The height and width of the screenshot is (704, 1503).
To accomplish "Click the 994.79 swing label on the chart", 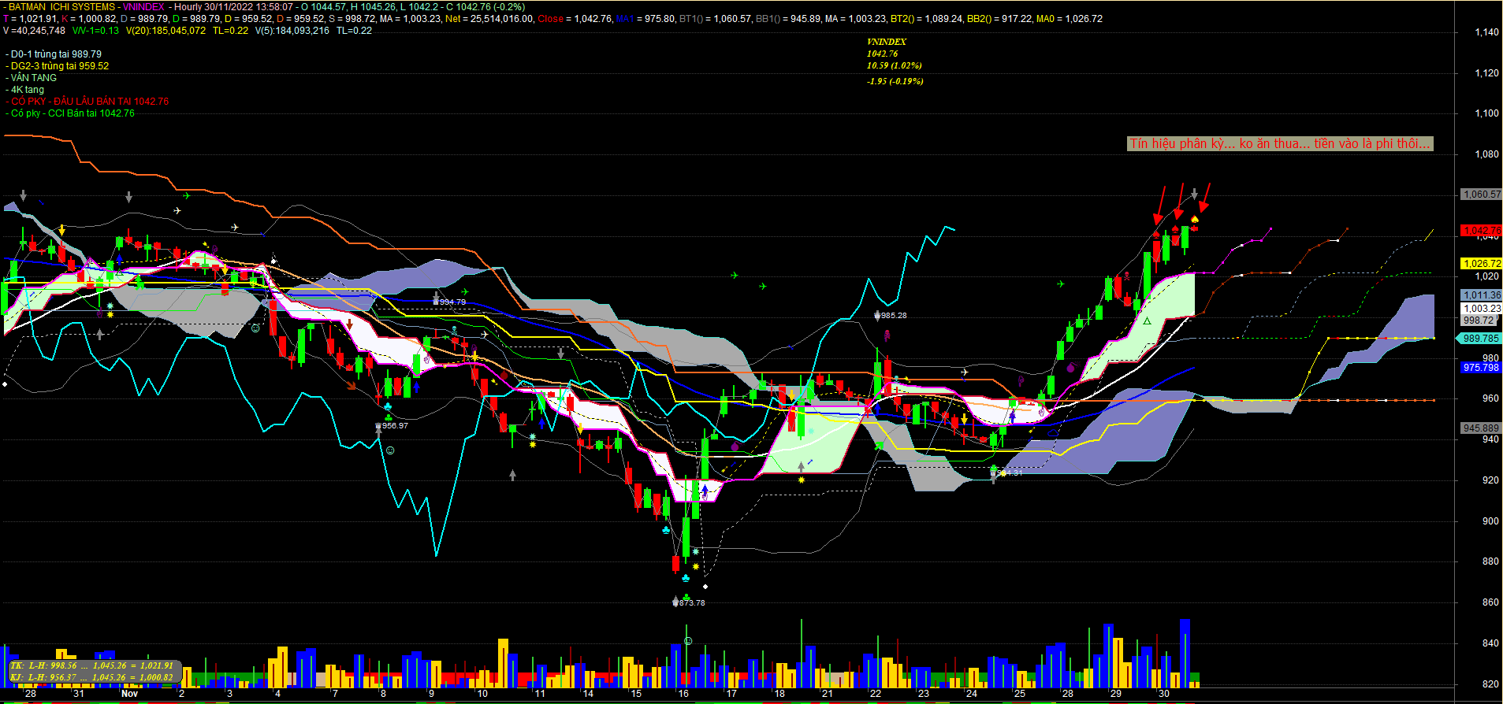I will [452, 302].
